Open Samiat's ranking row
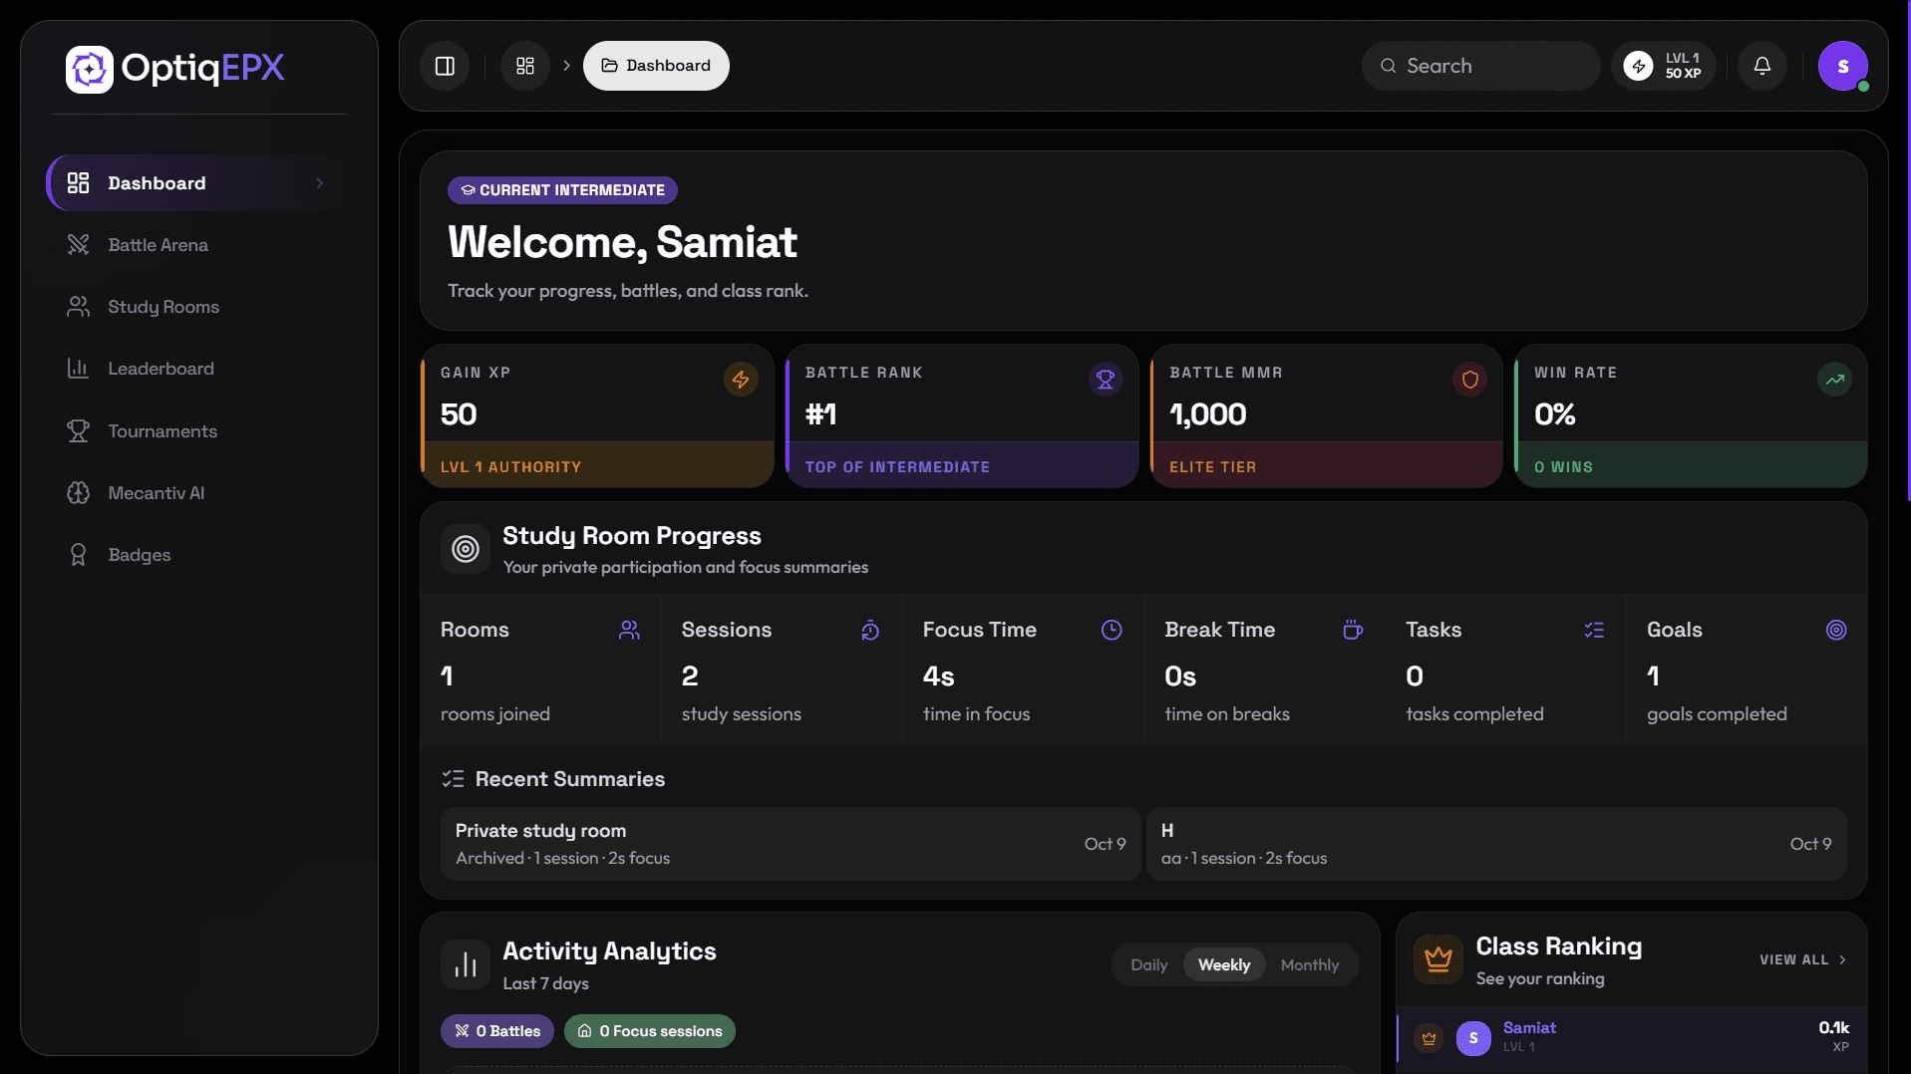This screenshot has width=1911, height=1074. 1631,1037
